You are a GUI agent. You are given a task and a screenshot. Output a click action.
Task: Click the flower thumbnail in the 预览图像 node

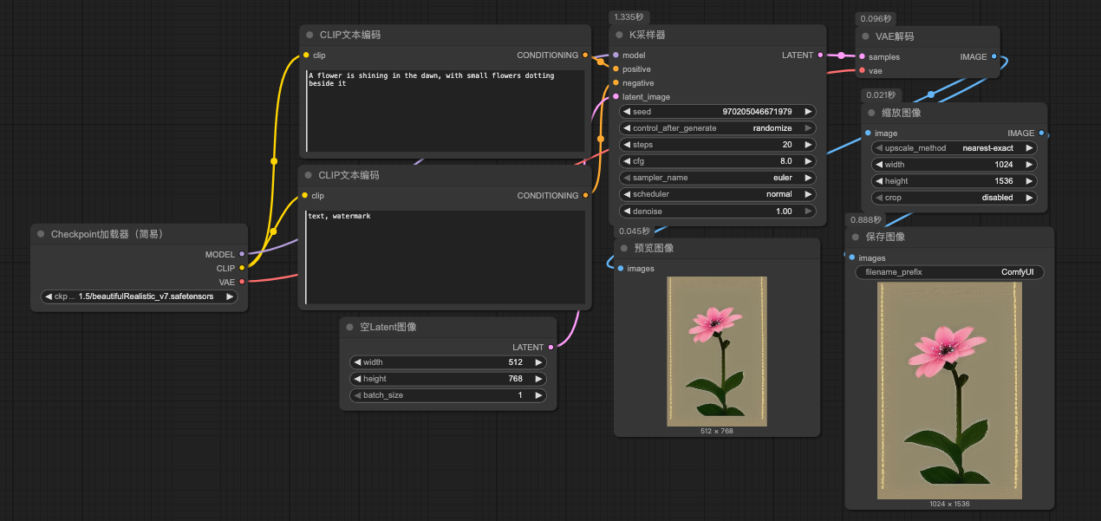[716, 351]
